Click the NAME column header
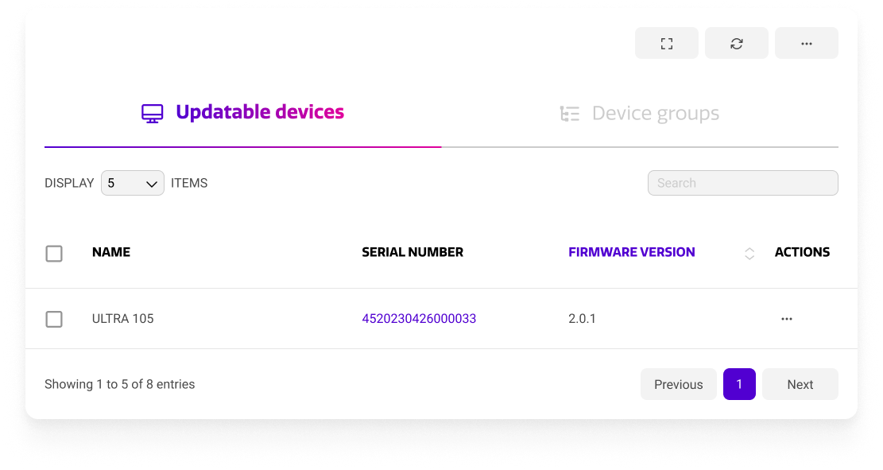 pyautogui.click(x=110, y=252)
